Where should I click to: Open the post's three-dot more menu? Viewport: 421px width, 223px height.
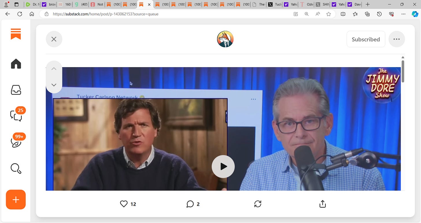point(397,39)
